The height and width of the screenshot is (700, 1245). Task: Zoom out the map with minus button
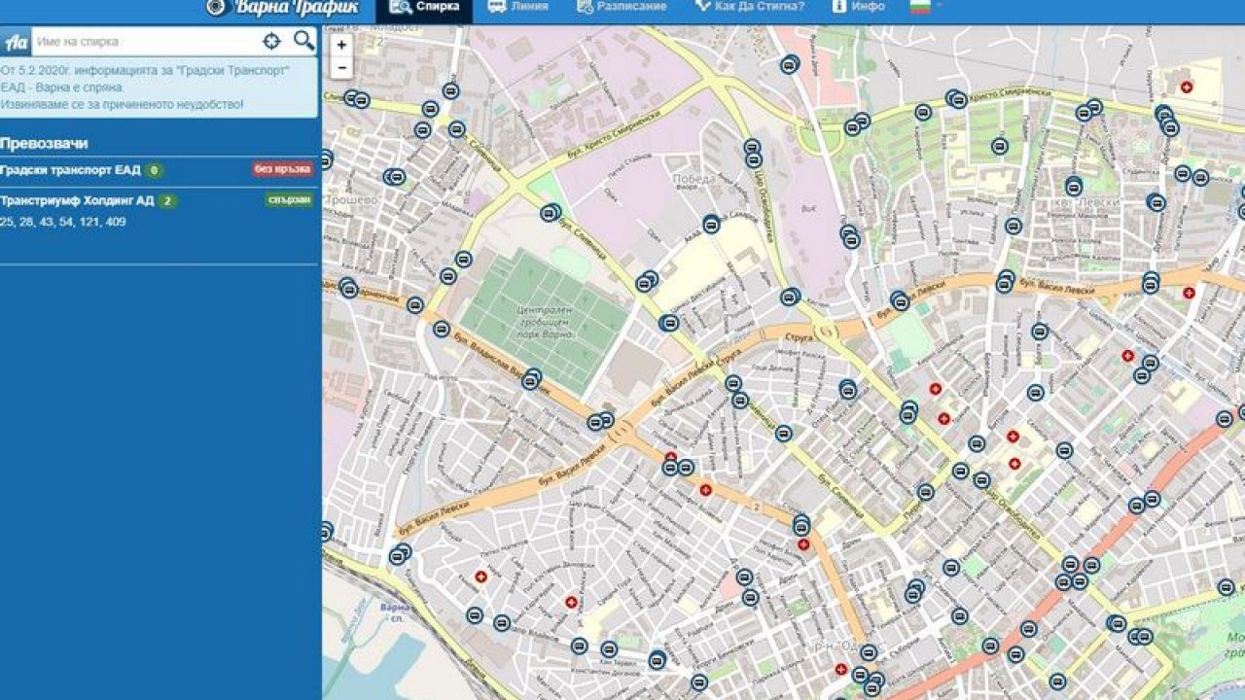click(x=341, y=67)
